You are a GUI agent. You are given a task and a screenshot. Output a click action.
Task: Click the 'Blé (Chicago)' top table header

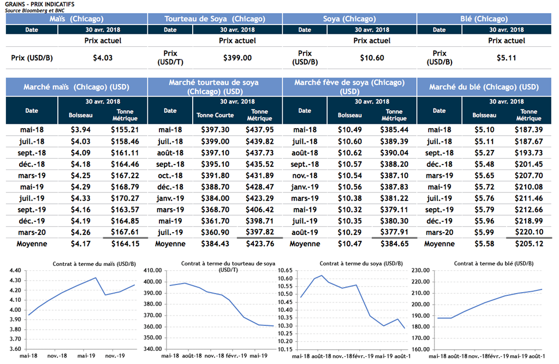point(484,19)
